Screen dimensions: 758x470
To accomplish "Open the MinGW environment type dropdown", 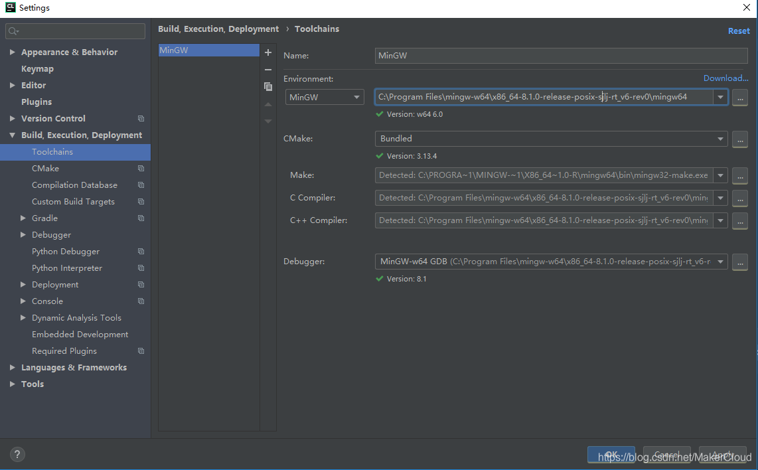I will point(325,97).
